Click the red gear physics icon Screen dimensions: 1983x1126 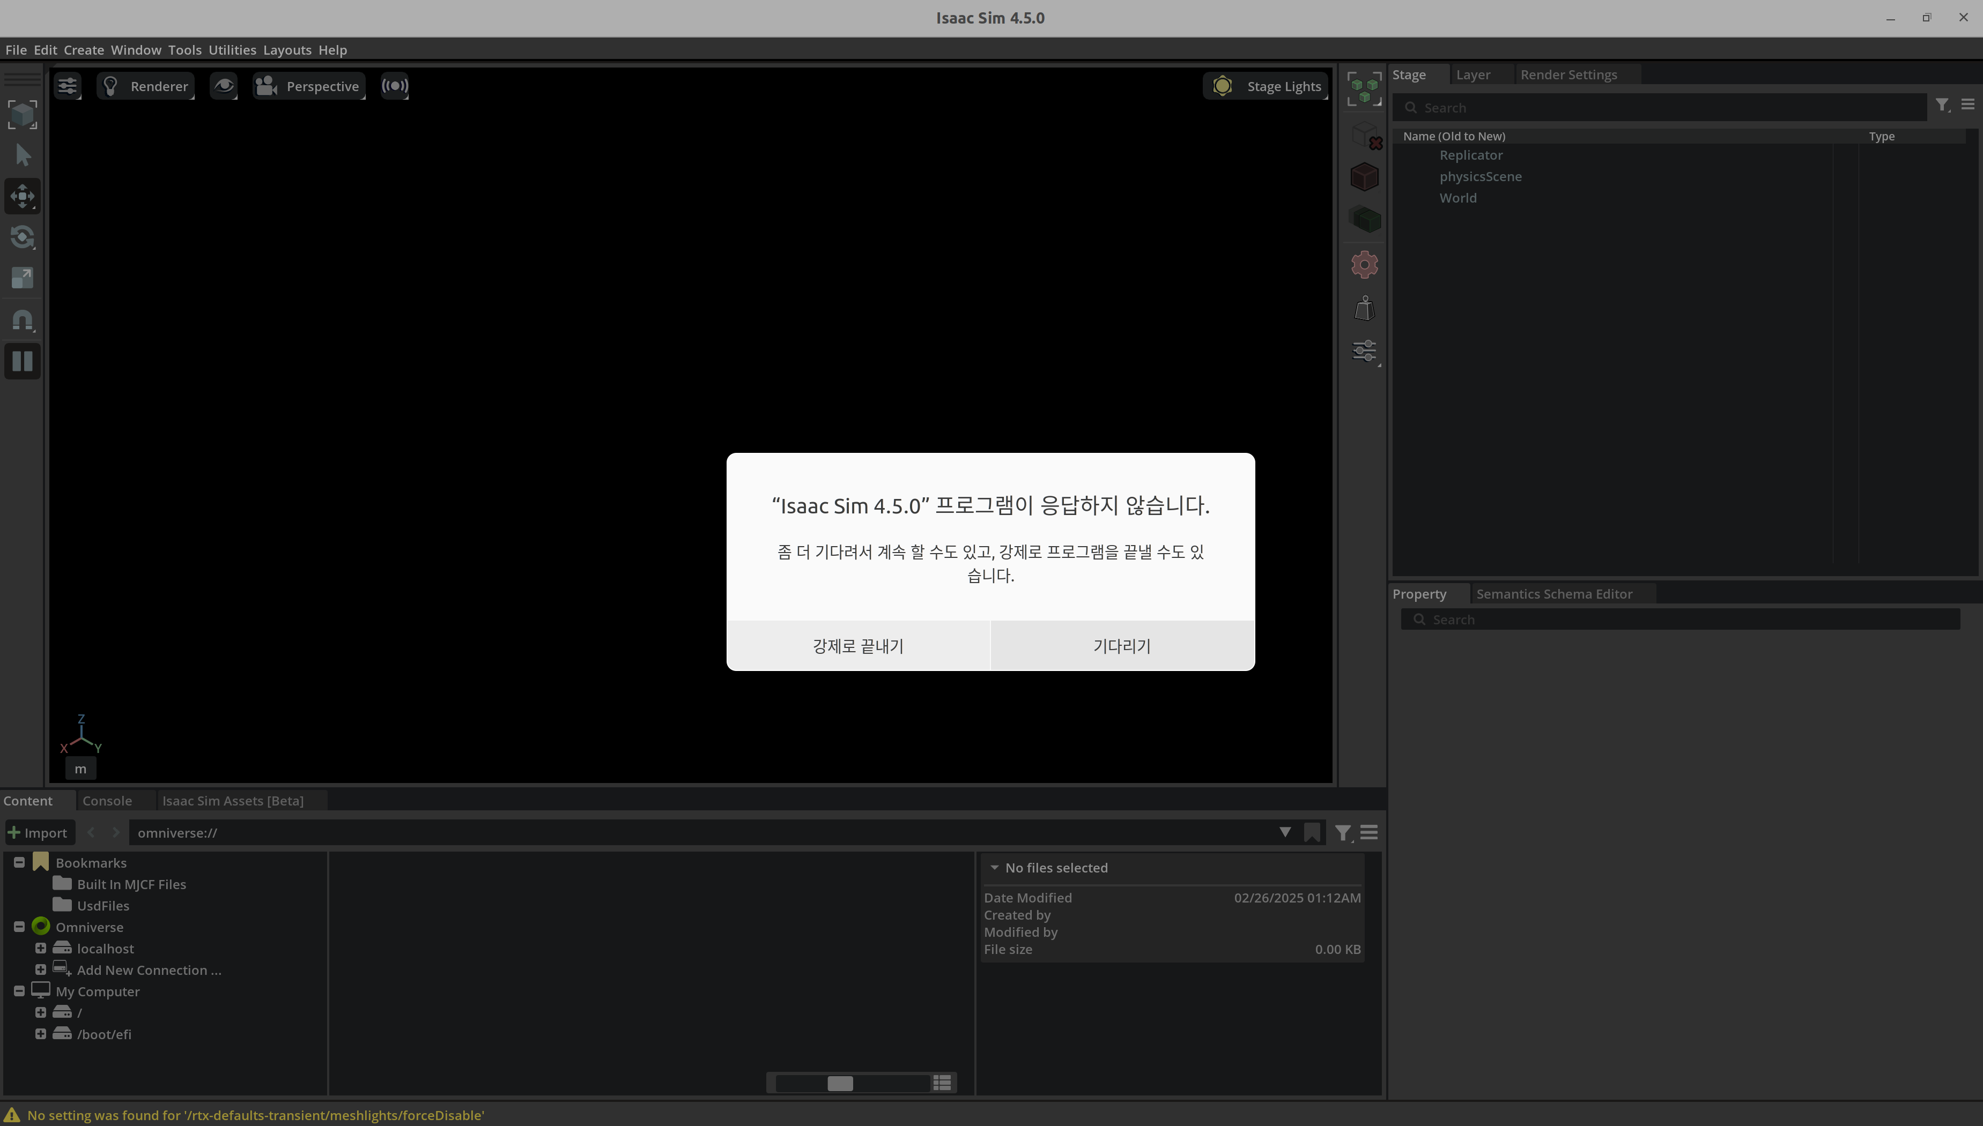point(1365,265)
